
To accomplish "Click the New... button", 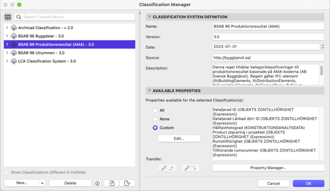I will [22, 183].
